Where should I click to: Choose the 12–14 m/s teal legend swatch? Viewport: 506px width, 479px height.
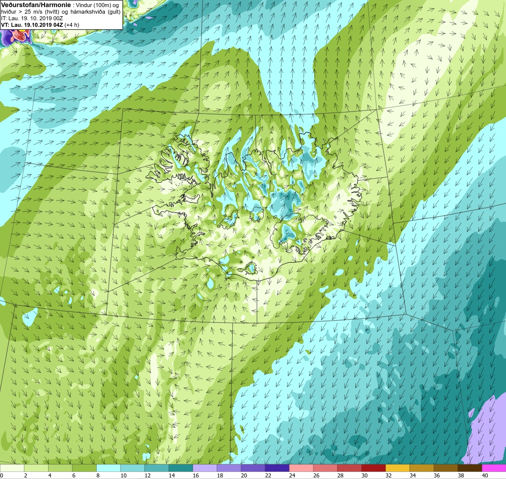tap(156, 468)
